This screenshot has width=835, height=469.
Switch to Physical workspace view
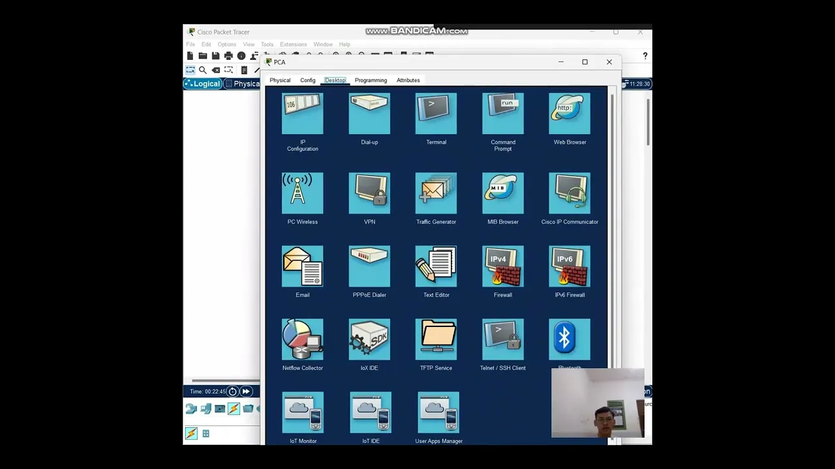(x=242, y=83)
